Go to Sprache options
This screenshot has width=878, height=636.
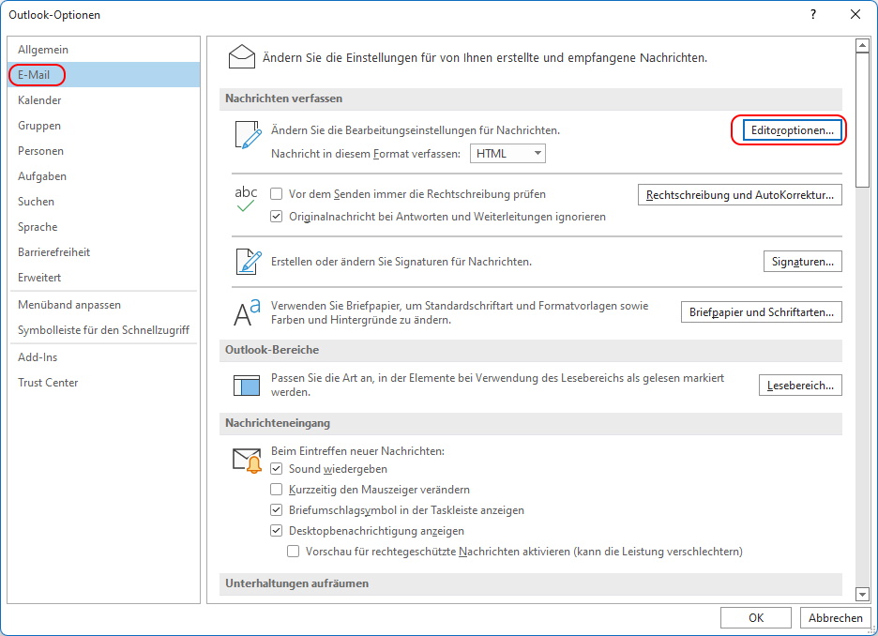tap(104, 227)
